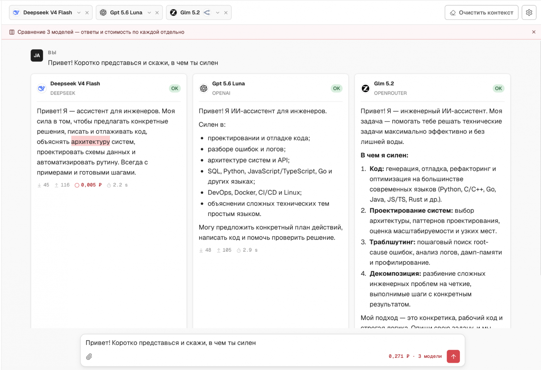Click output tokens icon showing 116
541x370 pixels.
click(57, 185)
